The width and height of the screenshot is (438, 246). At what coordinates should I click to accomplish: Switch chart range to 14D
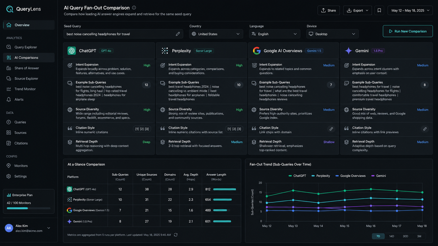(392, 236)
